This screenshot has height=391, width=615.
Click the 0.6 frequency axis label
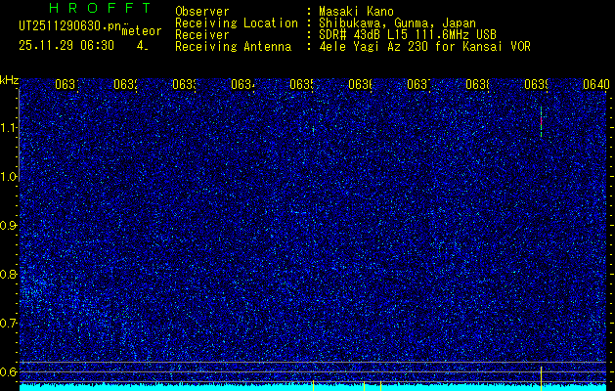coord(8,371)
